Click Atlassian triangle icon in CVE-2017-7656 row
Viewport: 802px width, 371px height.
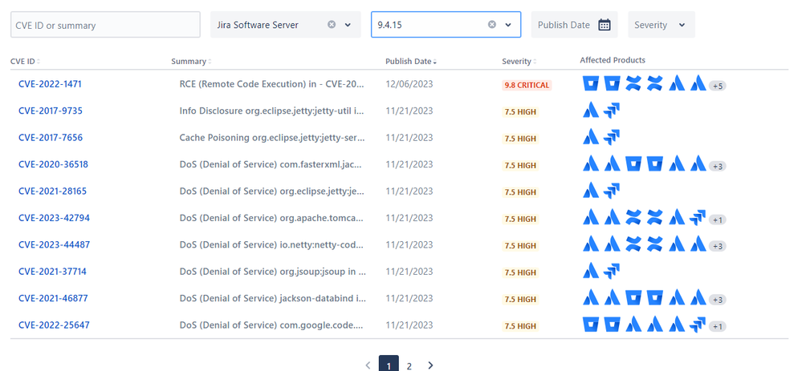(x=591, y=137)
